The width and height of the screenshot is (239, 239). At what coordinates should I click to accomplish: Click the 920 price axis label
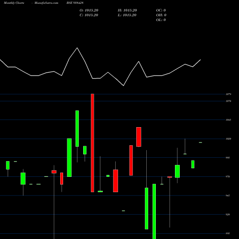pyautogui.click(x=228, y=215)
